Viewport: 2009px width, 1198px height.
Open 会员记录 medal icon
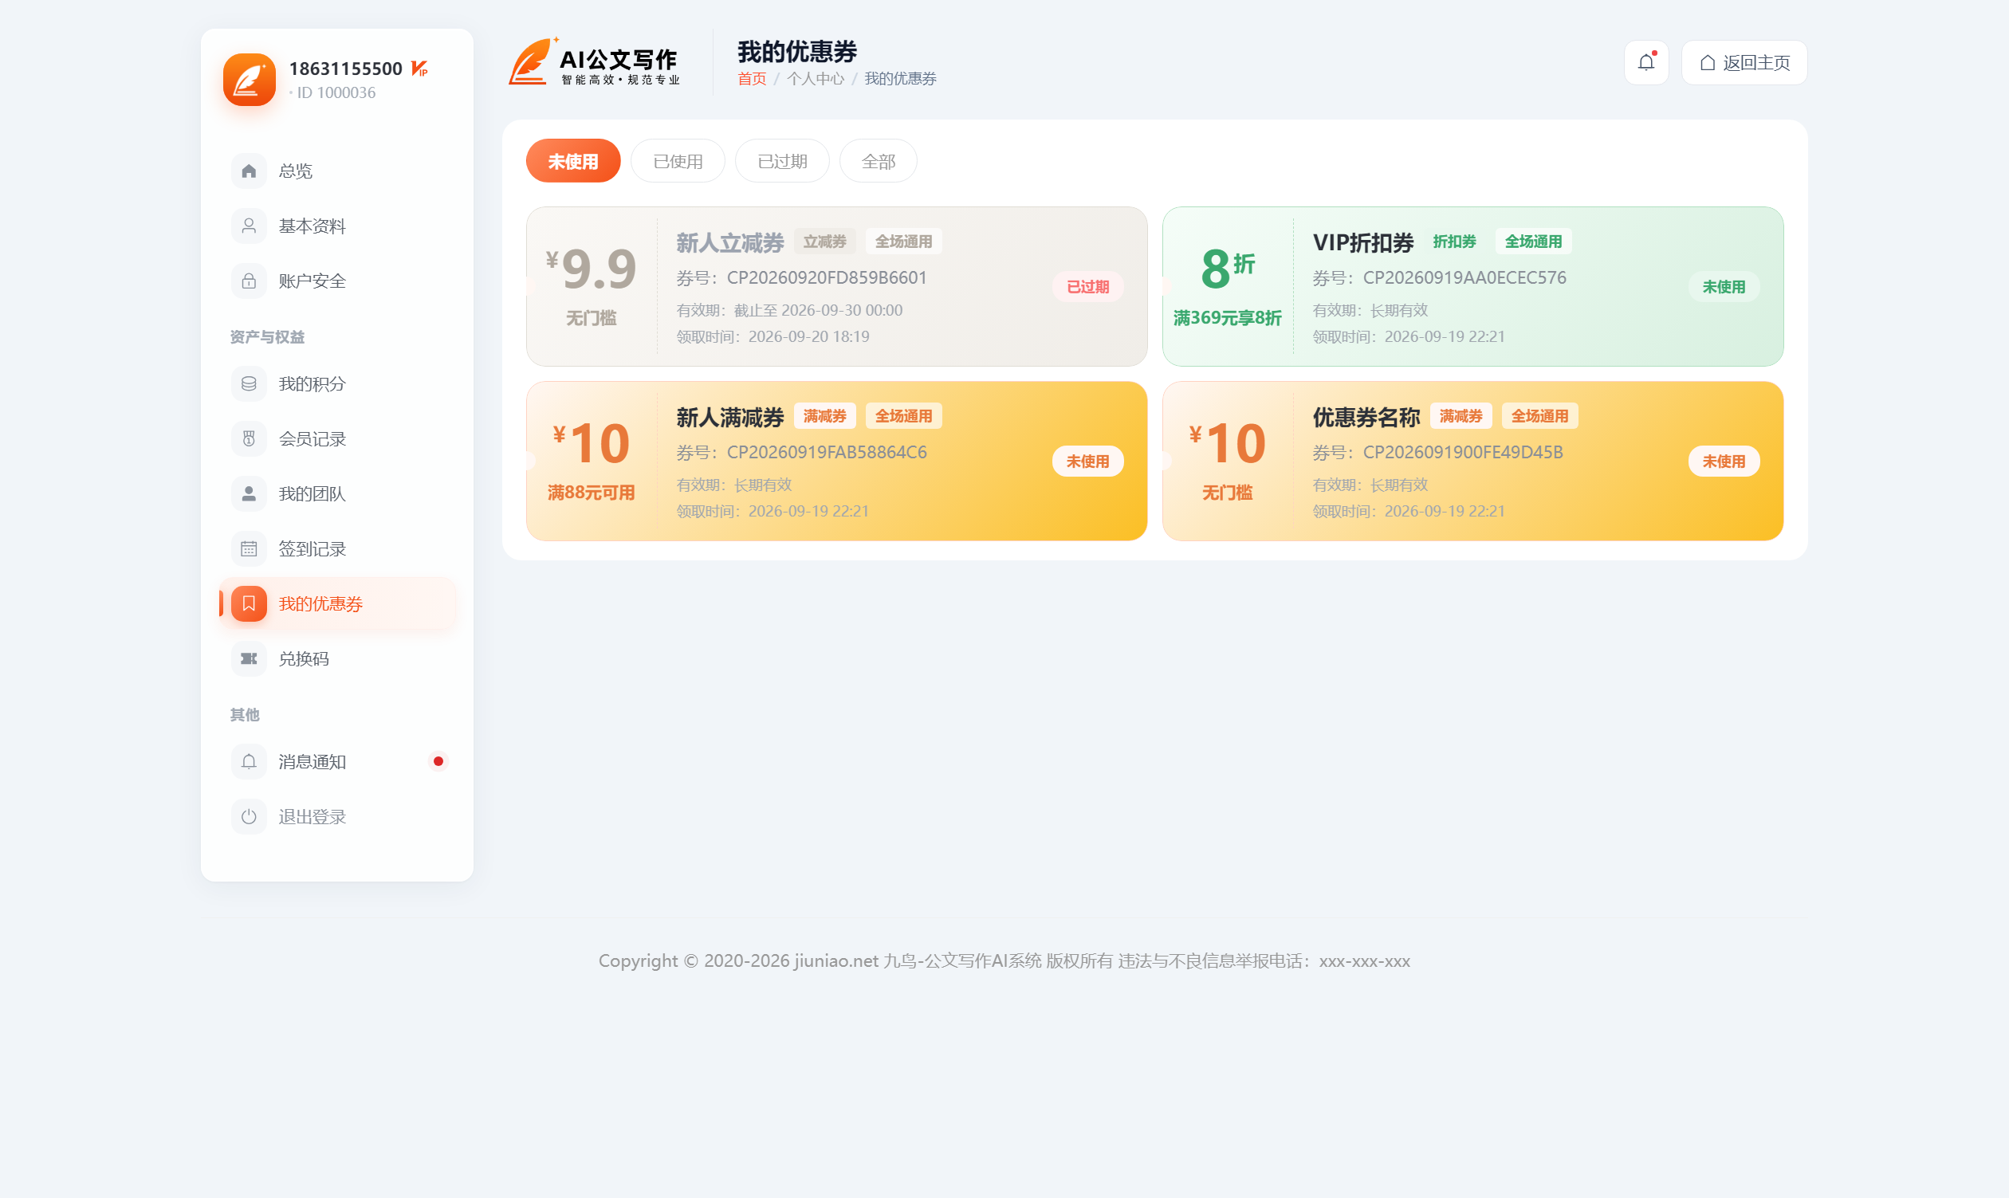[249, 438]
